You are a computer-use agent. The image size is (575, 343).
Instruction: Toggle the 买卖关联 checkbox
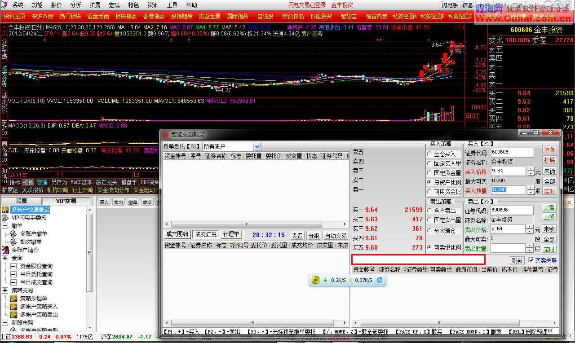click(x=531, y=260)
